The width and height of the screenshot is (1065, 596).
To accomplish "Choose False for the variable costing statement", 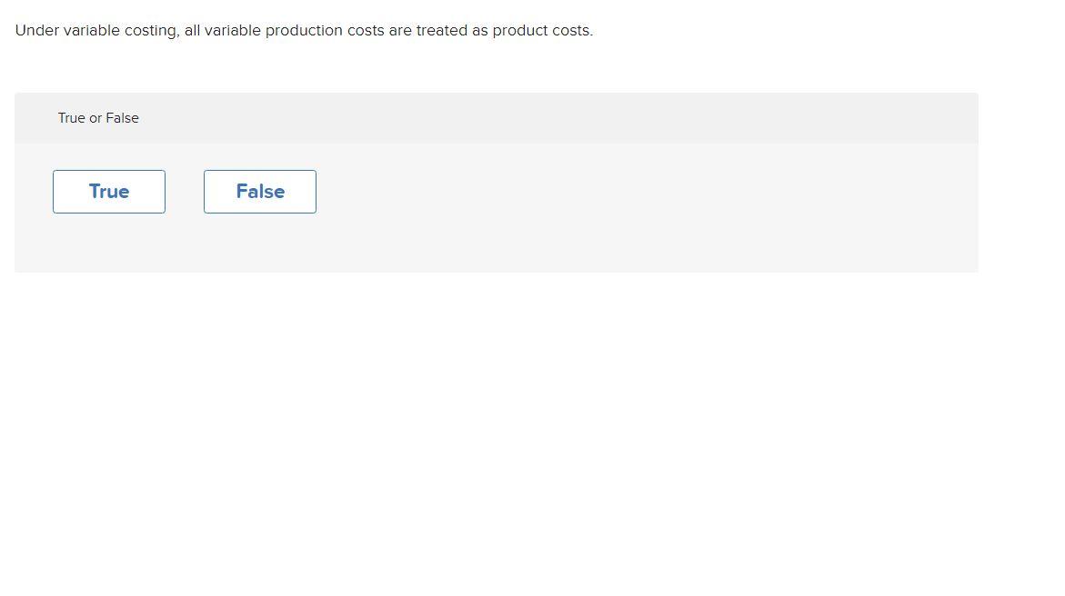I will point(260,191).
